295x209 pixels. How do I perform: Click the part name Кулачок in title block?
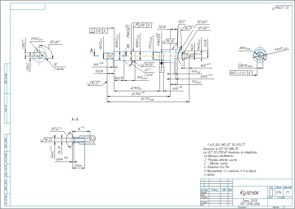(x=249, y=193)
